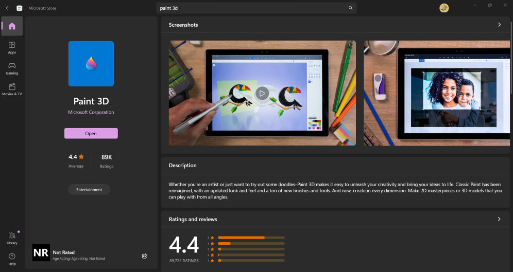Expand Ratings and reviews arrow
This screenshot has width=513, height=272.
tap(499, 219)
